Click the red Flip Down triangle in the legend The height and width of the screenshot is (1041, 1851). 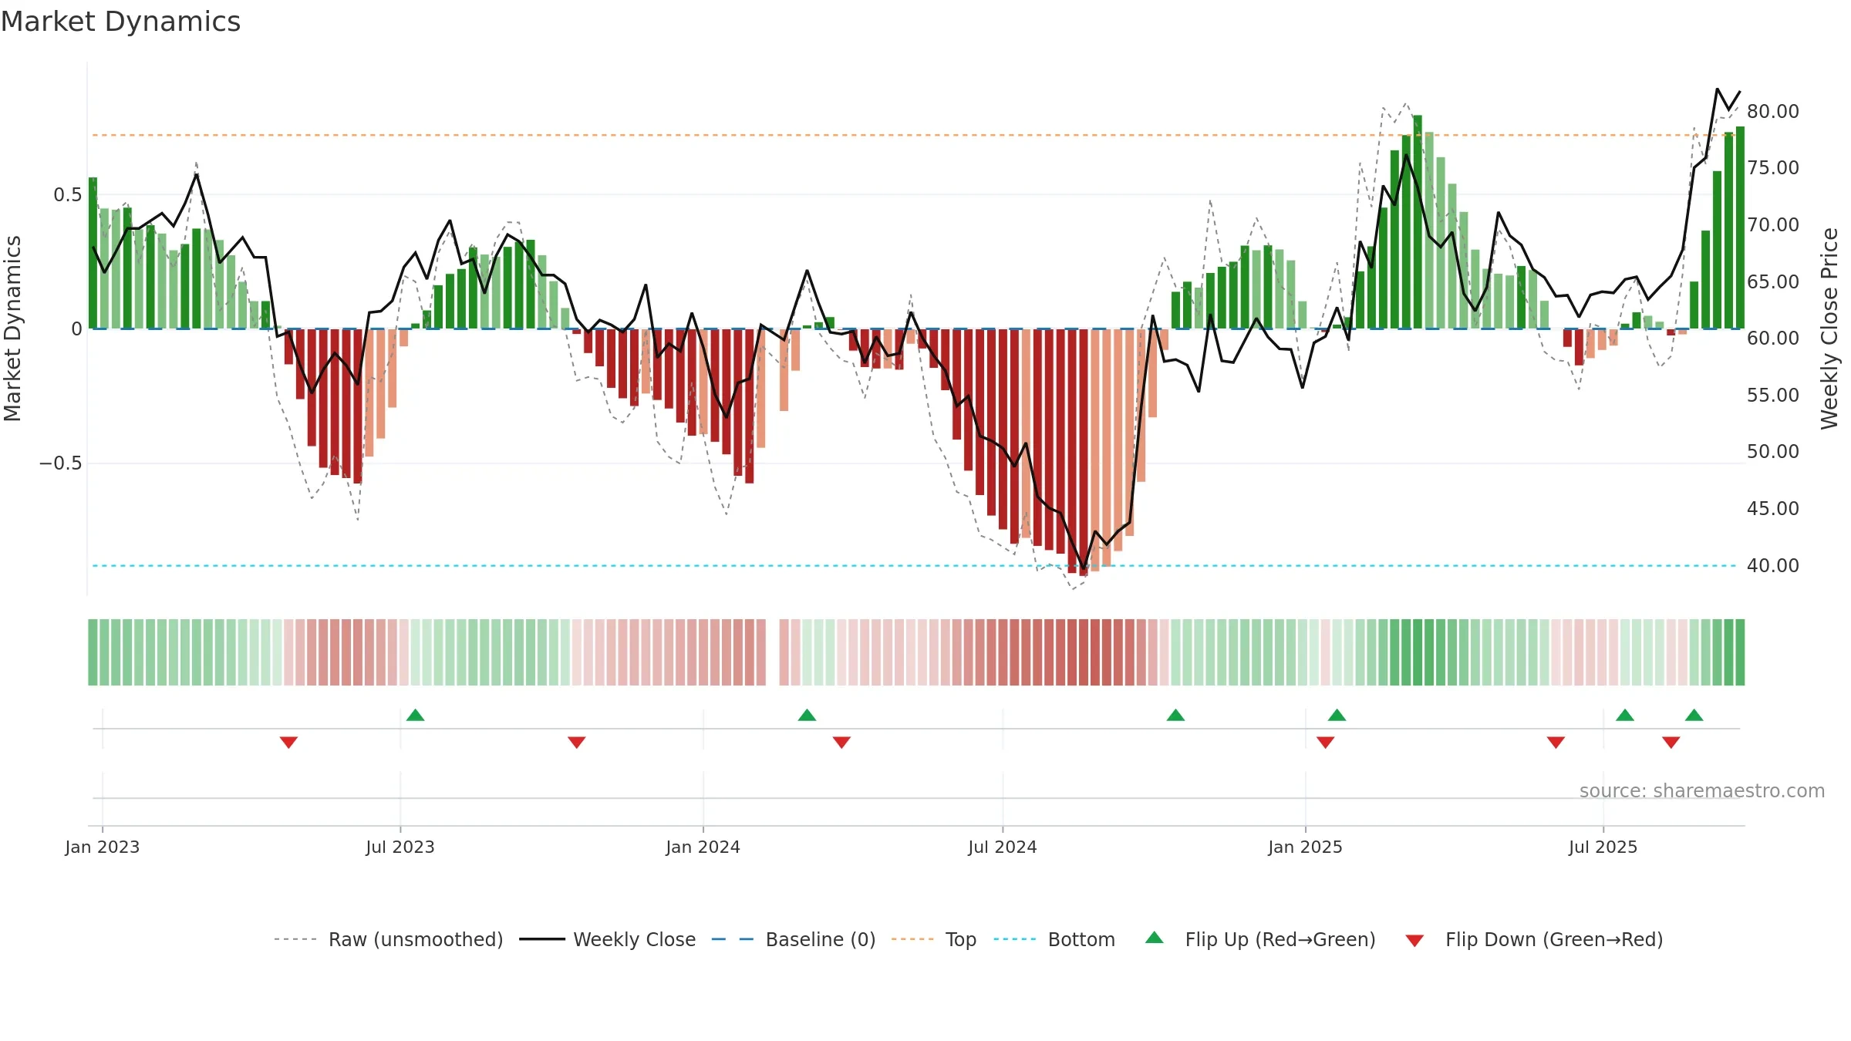click(1414, 941)
